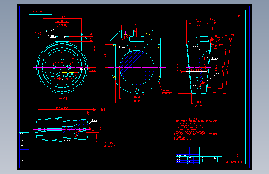This screenshot has height=174, width=269.
Task: Click the 109.0 dimension text
Action: [x=137, y=101]
